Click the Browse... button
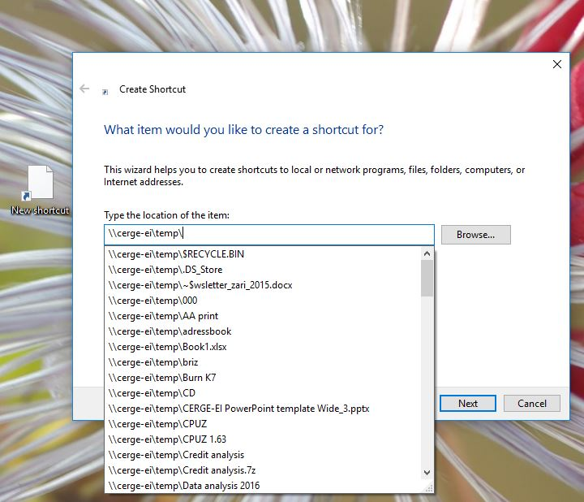 [475, 235]
